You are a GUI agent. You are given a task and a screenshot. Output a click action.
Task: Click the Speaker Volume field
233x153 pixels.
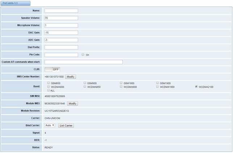(x=61, y=18)
